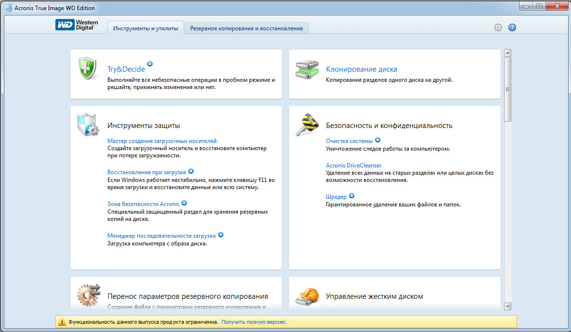This screenshot has height=332, width=571.
Task: Maximize the Acronis True Image window
Action: point(539,6)
